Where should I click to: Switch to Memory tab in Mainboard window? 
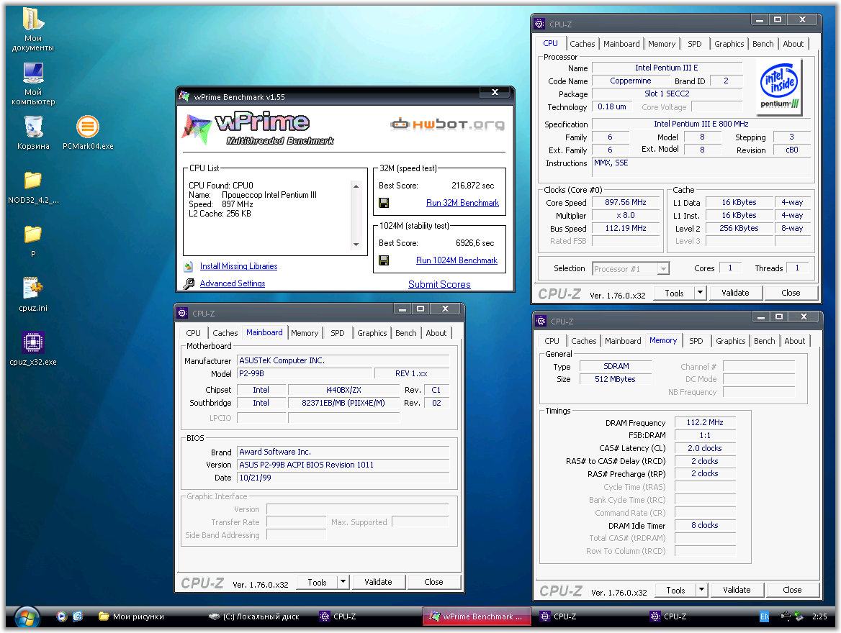coord(304,333)
